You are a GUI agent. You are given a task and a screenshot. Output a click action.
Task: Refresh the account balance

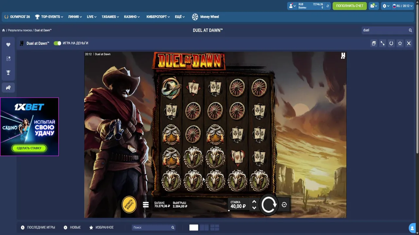coord(328,6)
